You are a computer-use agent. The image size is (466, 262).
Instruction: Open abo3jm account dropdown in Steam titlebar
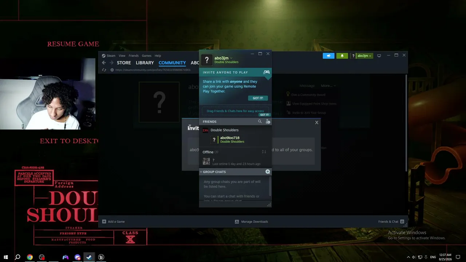click(x=364, y=56)
